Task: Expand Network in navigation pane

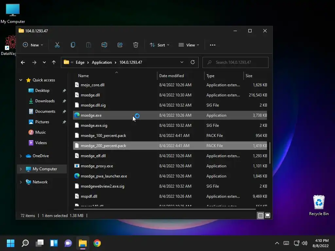Action: (21, 182)
